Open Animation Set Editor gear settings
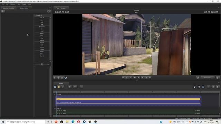The width and height of the screenshot is (221, 124). tap(48, 11)
